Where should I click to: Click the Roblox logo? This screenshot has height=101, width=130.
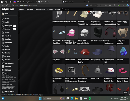pyautogui.click(x=8, y=9)
